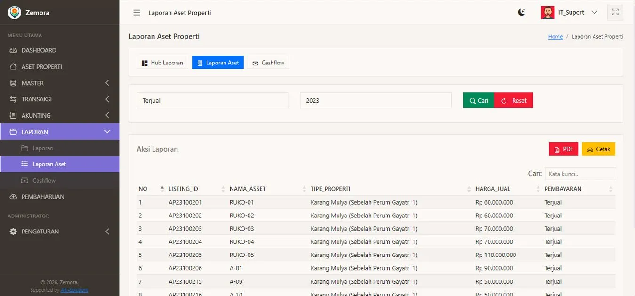Sort table by HARGA_JUAL column header

pyautogui.click(x=493, y=189)
